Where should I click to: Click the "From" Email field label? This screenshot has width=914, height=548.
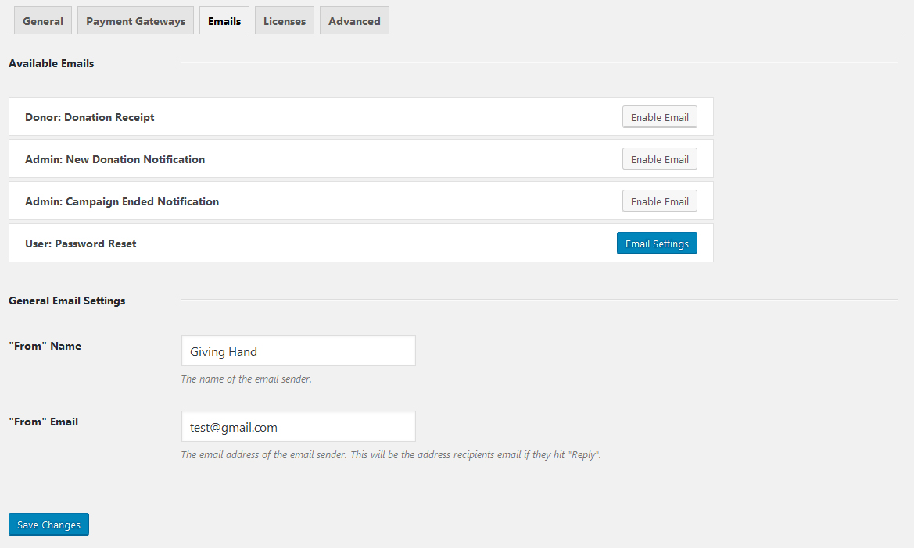click(44, 422)
